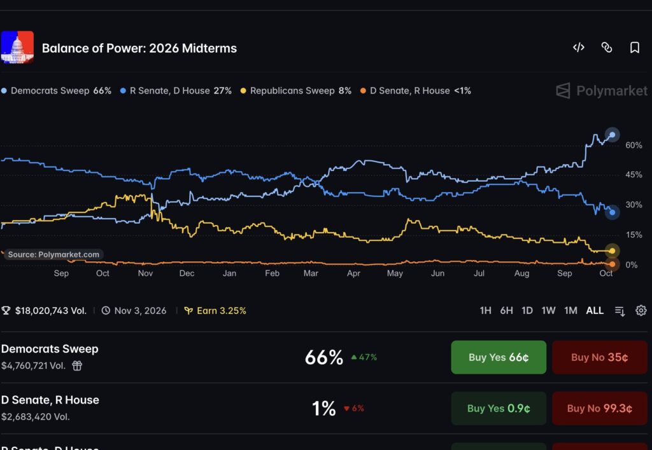Click Buy Yes 0.9¢ for D Senate, R House
652x450 pixels.
[x=499, y=409]
